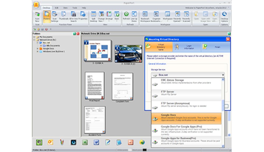The height and width of the screenshot is (152, 264).
Task: Open Organize Bookmarks
Action: coord(156,17)
